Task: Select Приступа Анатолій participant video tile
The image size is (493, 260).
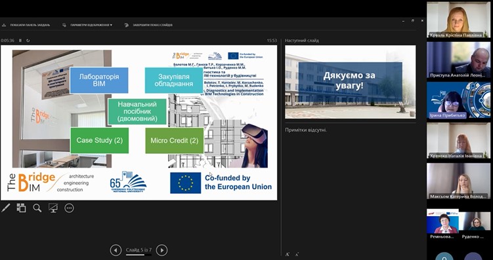Action: pos(458,60)
